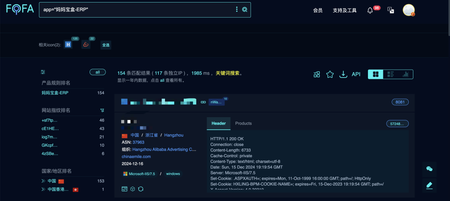This screenshot has width=450, height=201.
Task: View source code icon
Action: (x=124, y=189)
